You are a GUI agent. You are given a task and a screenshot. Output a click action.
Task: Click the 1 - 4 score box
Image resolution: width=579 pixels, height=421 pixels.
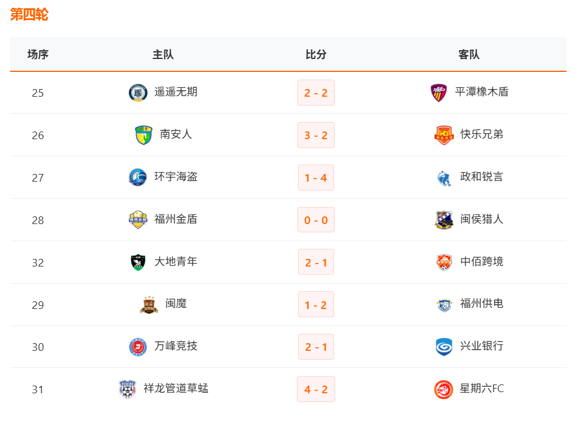316,177
